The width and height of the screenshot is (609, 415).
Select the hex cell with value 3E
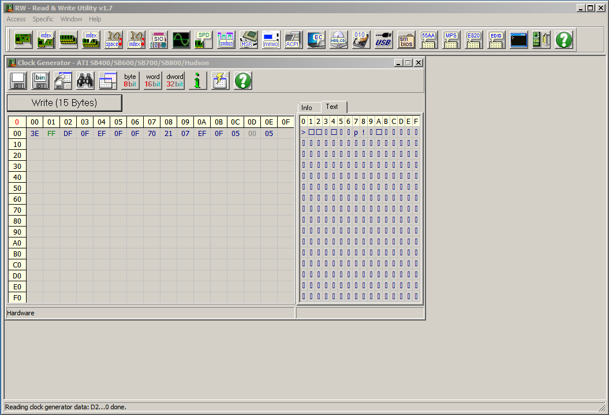35,133
